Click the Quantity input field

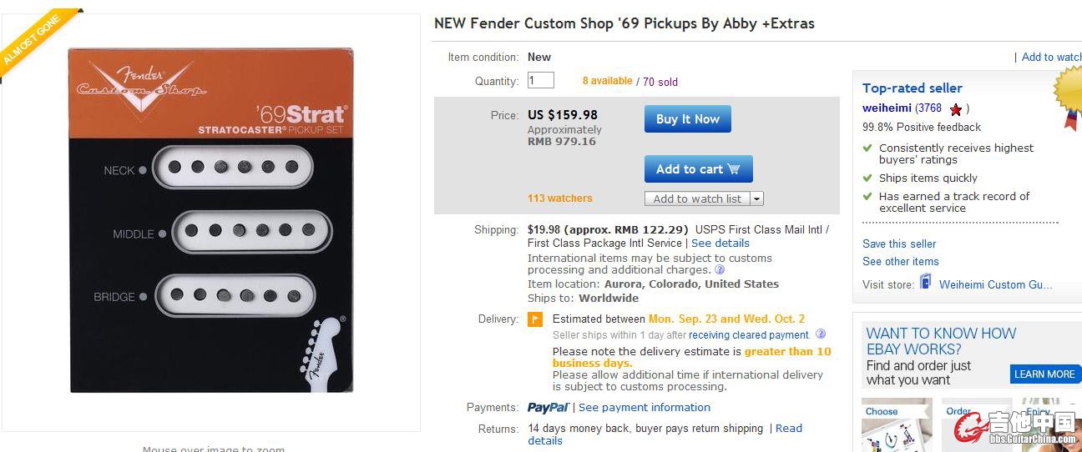(540, 81)
